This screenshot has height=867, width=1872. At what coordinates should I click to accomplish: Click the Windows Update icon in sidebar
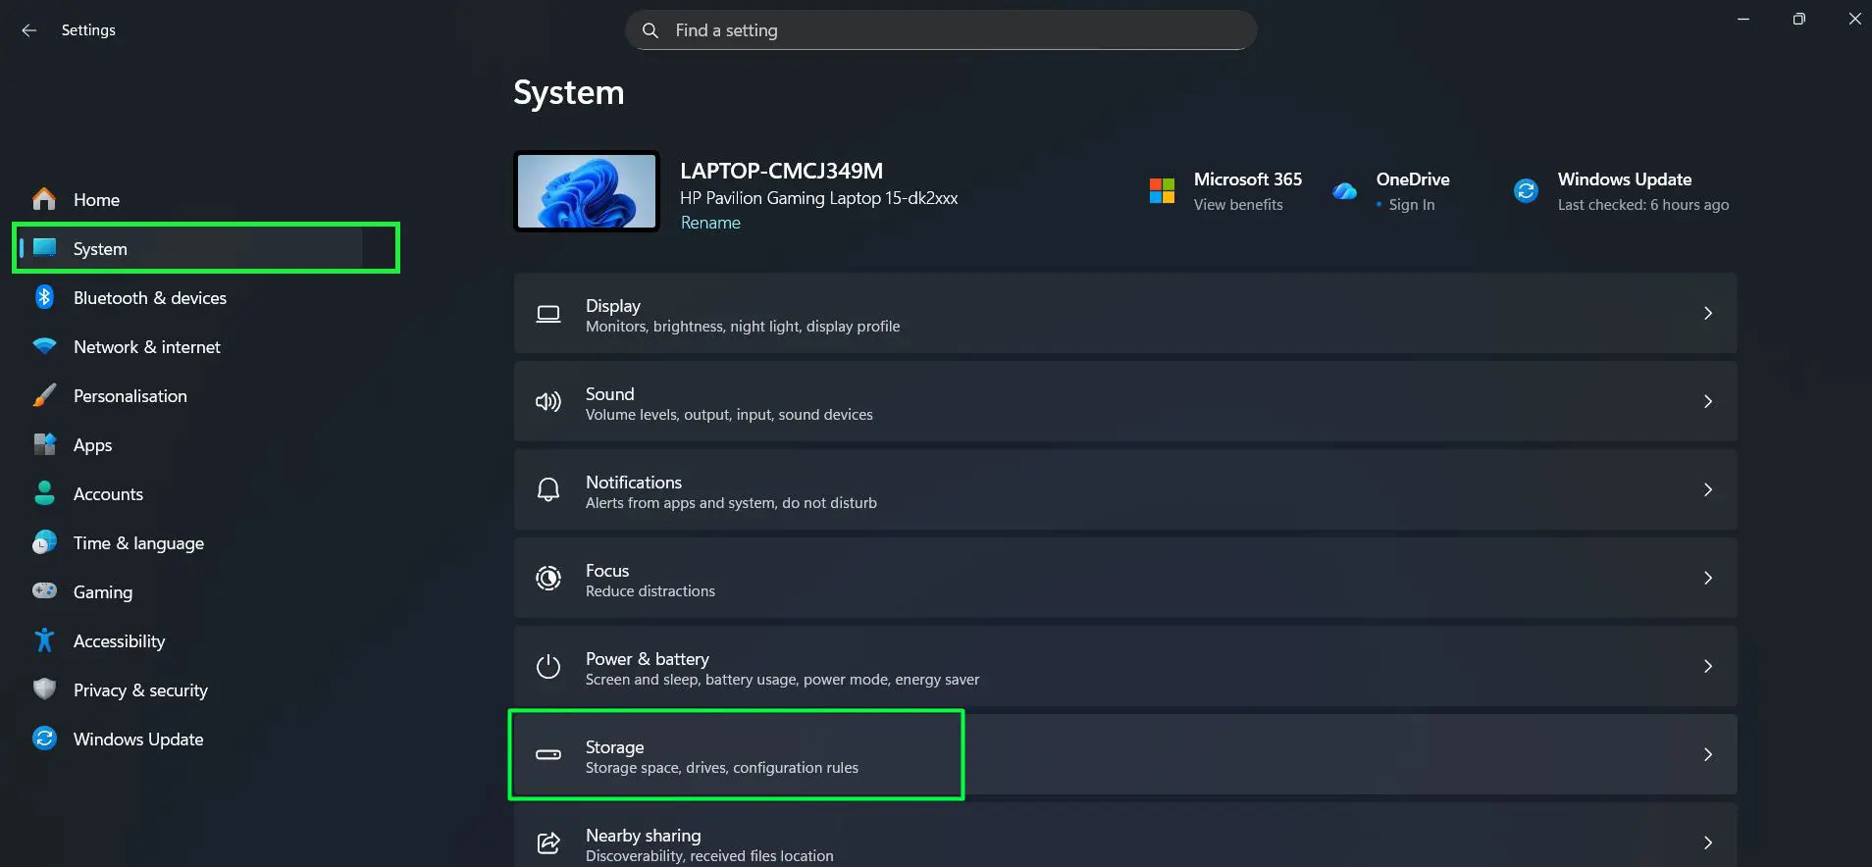pos(44,739)
